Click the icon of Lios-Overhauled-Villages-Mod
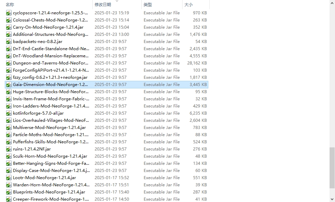Screen dimensions: 335x202 (x=9, y=120)
